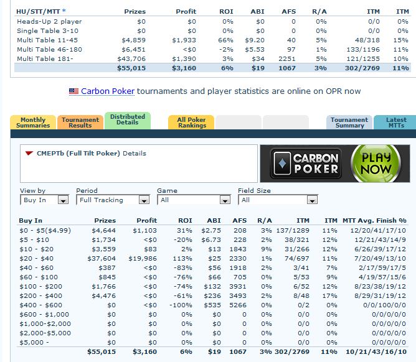Click the Profit header in lower table
The height and width of the screenshot is (362, 416).
click(147, 220)
